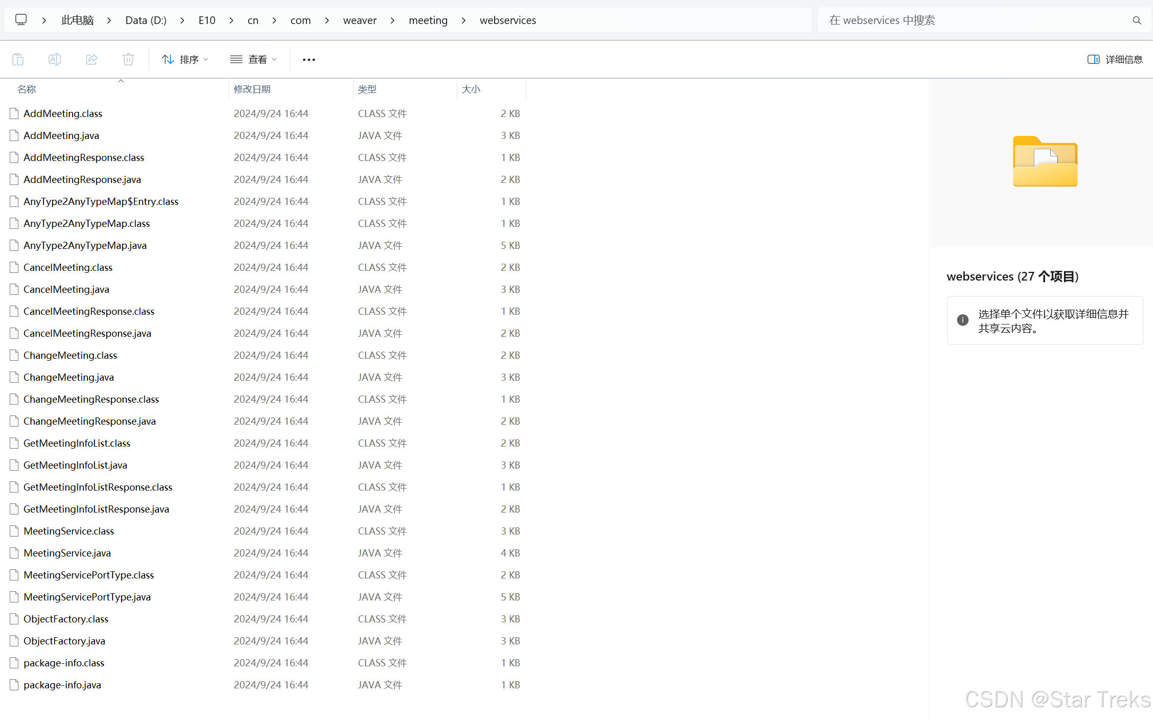
Task: Click the share icon in toolbar
Action: coord(92,59)
